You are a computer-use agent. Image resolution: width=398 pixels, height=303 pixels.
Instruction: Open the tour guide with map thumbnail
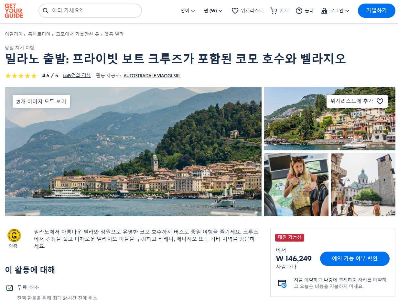(296, 185)
